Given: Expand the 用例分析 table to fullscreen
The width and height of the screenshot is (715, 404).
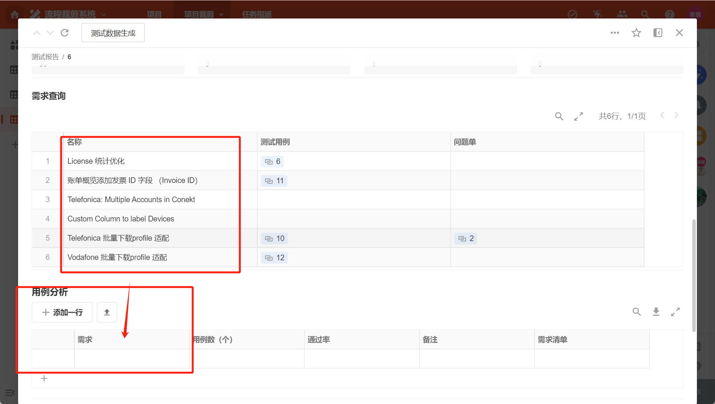Looking at the screenshot, I should click(675, 312).
